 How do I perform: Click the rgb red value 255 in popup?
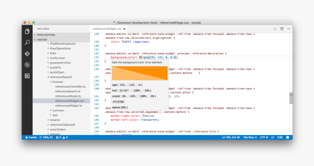(122, 85)
